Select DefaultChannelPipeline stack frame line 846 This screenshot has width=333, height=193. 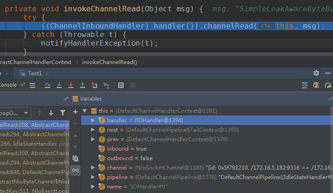pos(35,172)
